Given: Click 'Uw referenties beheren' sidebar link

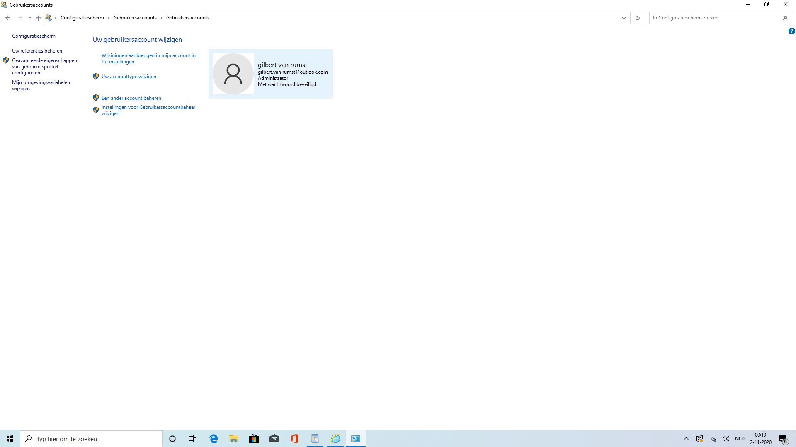Looking at the screenshot, I should coord(37,51).
